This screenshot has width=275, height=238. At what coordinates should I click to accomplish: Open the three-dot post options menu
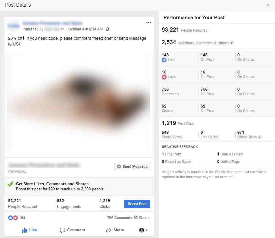coord(148,23)
